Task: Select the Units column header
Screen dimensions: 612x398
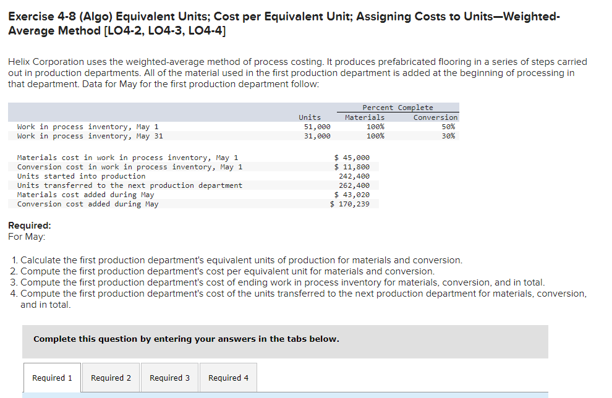Action: (x=310, y=117)
